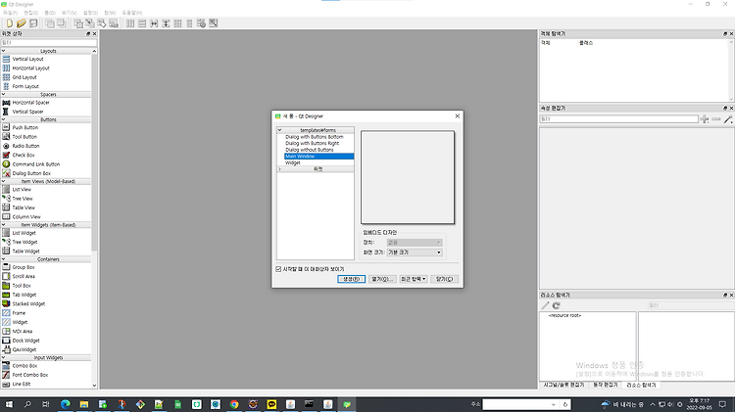The width and height of the screenshot is (735, 412).
Task: Select the Radio Button widget icon
Action: coord(6,146)
